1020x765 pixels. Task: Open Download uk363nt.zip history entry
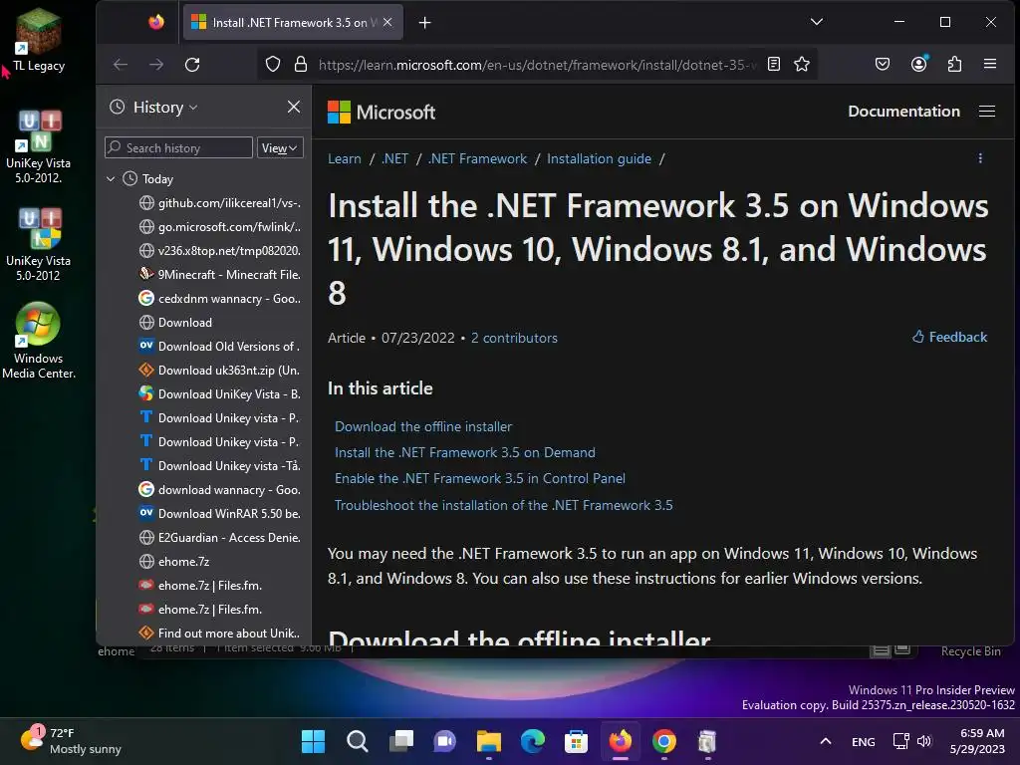[x=220, y=371]
